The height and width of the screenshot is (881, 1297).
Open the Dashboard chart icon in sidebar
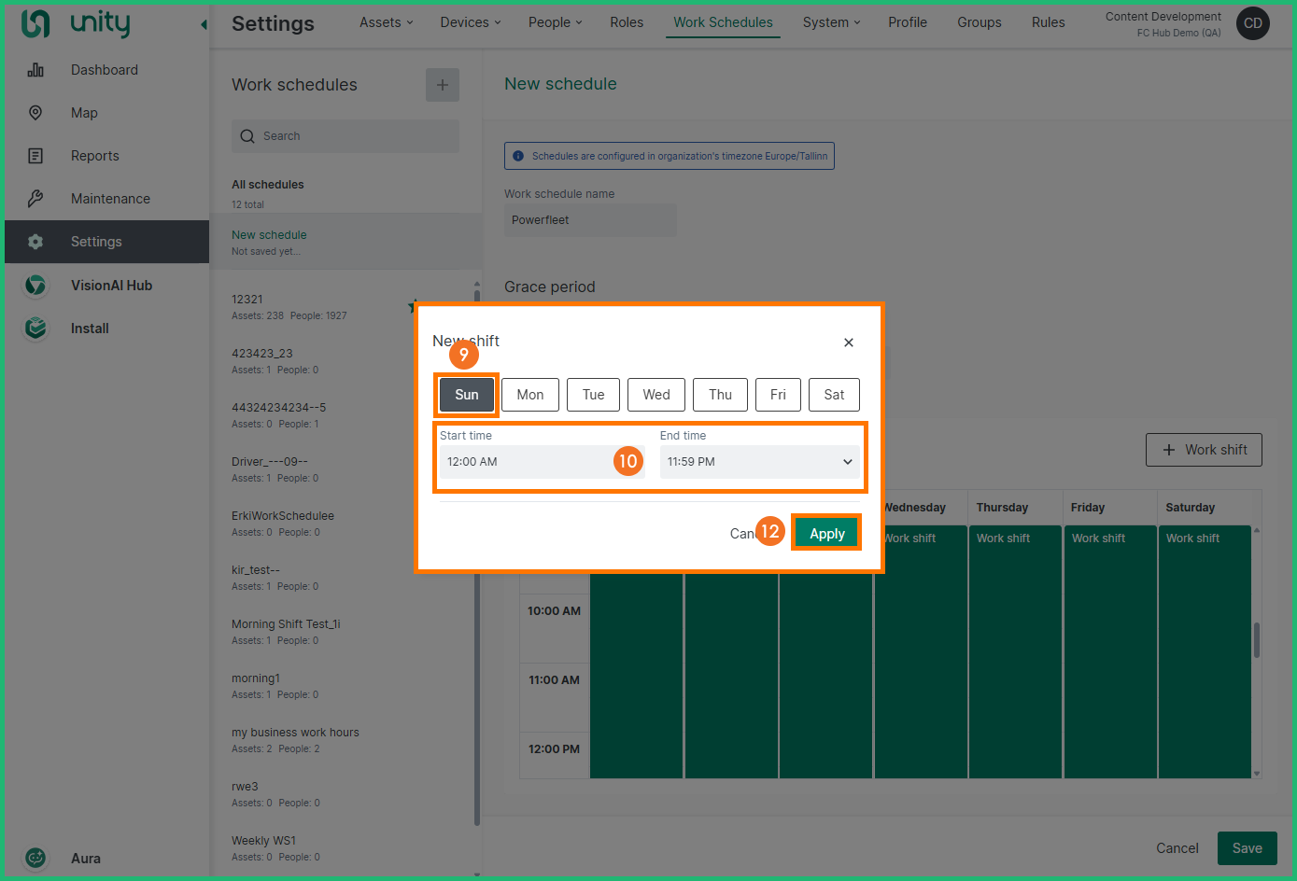(x=35, y=70)
